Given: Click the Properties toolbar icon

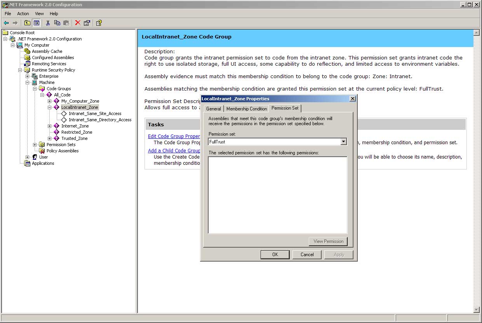Looking at the screenshot, I should click(87, 23).
